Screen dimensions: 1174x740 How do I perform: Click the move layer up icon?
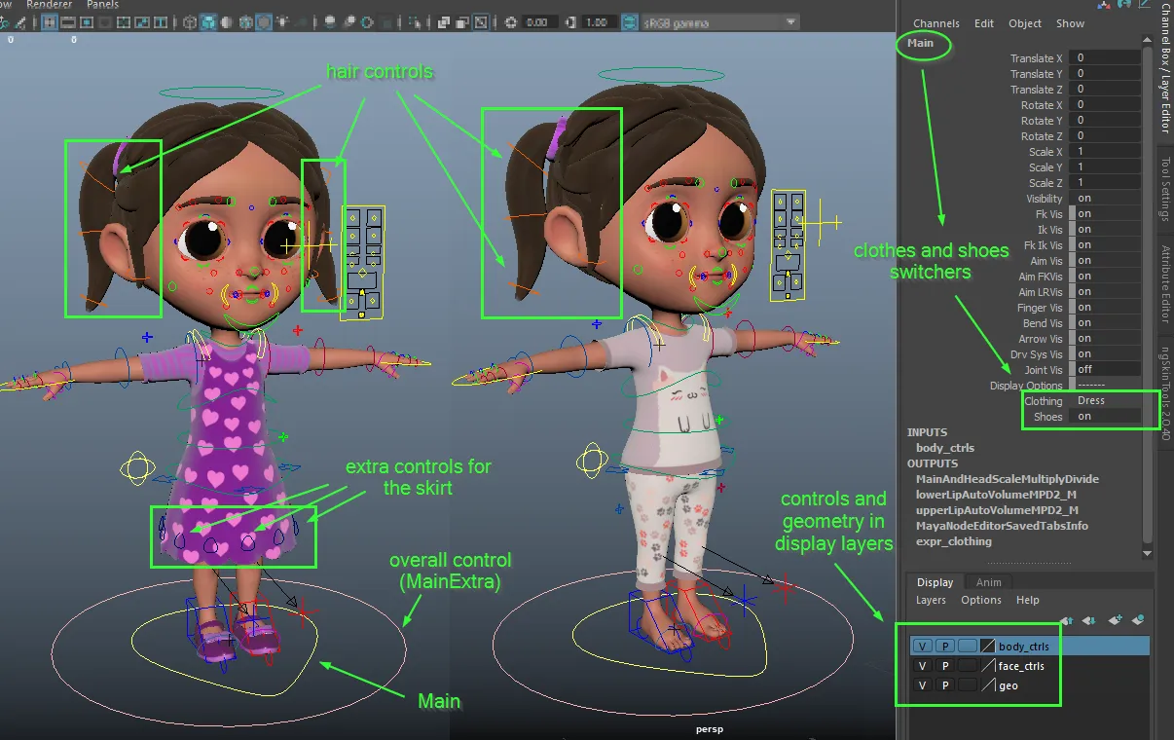[1067, 619]
